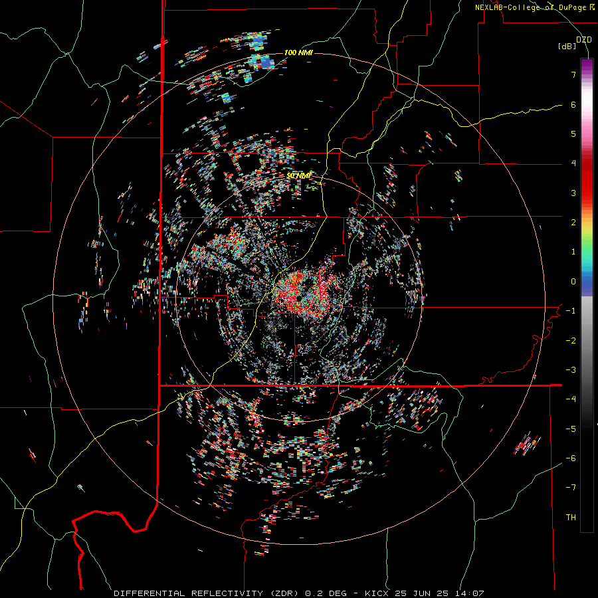Click the KICX radar site identifier
Image resolution: width=598 pixels, height=598 pixels.
point(378,593)
